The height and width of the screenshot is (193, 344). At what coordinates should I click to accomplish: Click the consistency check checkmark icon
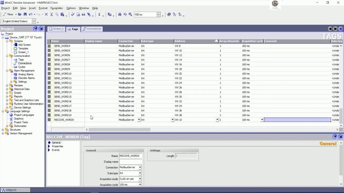(73, 14)
